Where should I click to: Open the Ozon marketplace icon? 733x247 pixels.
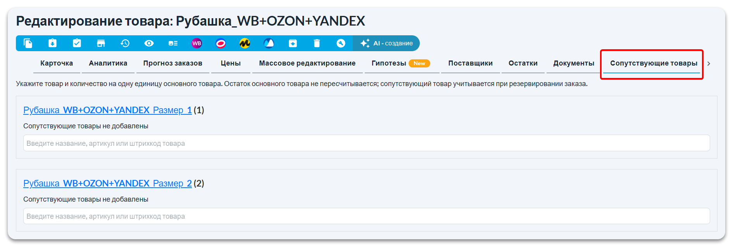click(x=221, y=43)
